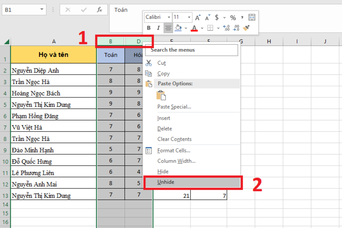Open the accounting format dropdown arrow
The height and width of the screenshot is (228, 342).
point(224,17)
